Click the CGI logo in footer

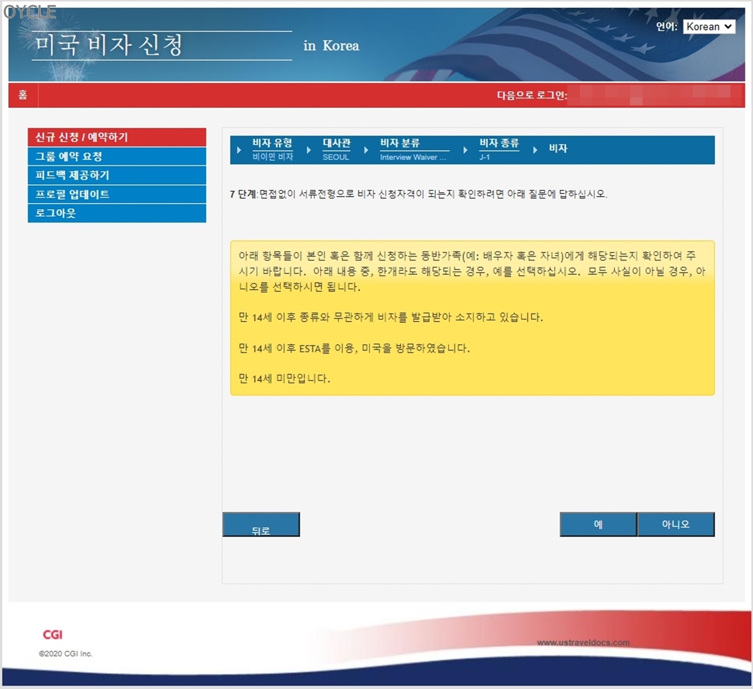(53, 635)
